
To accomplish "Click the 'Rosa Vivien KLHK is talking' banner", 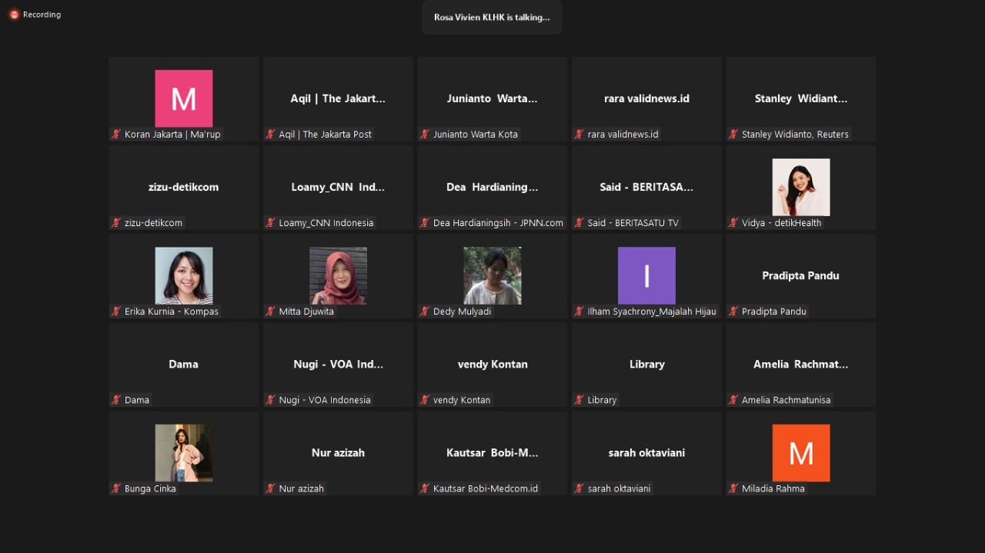I will coord(492,18).
